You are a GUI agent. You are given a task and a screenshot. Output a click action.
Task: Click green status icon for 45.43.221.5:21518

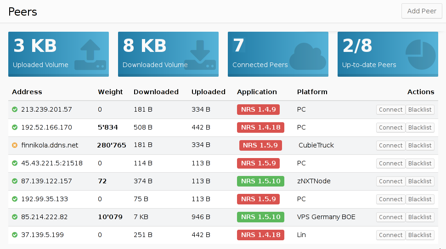(15, 163)
